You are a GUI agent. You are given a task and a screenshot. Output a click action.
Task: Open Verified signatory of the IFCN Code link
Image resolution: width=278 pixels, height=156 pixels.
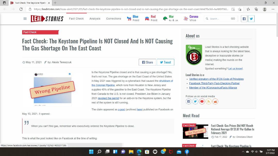point(216,79)
